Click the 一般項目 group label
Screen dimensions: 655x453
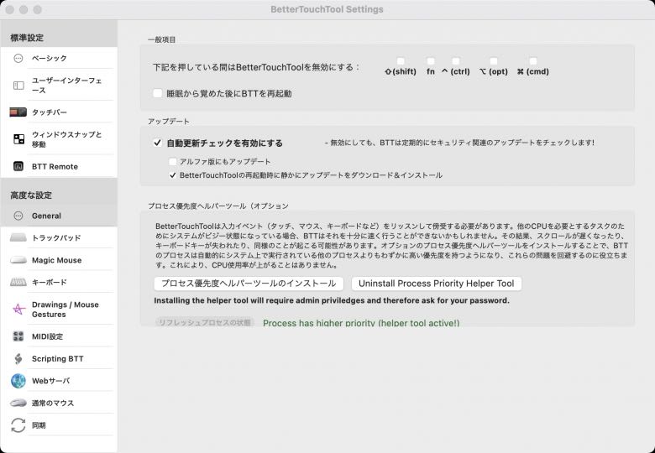click(162, 39)
